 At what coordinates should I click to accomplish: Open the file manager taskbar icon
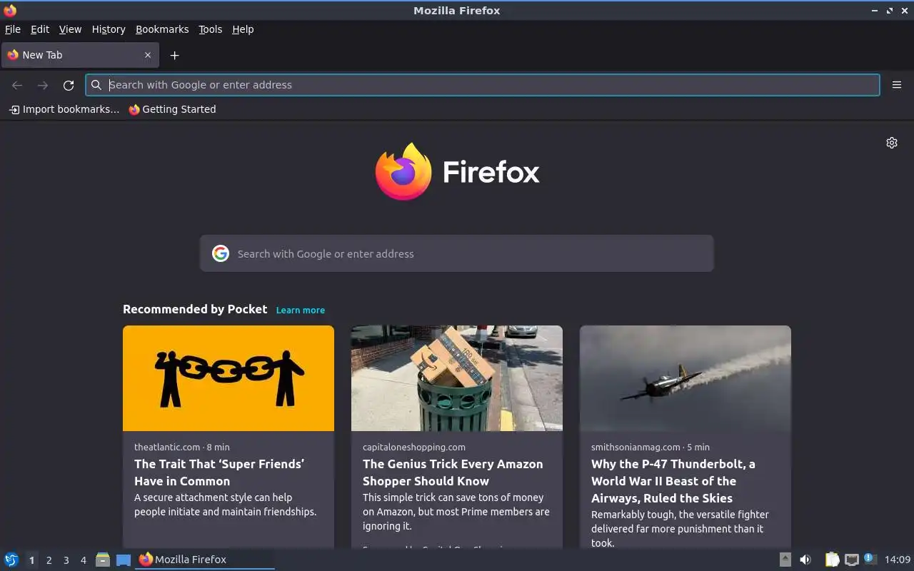click(x=103, y=560)
